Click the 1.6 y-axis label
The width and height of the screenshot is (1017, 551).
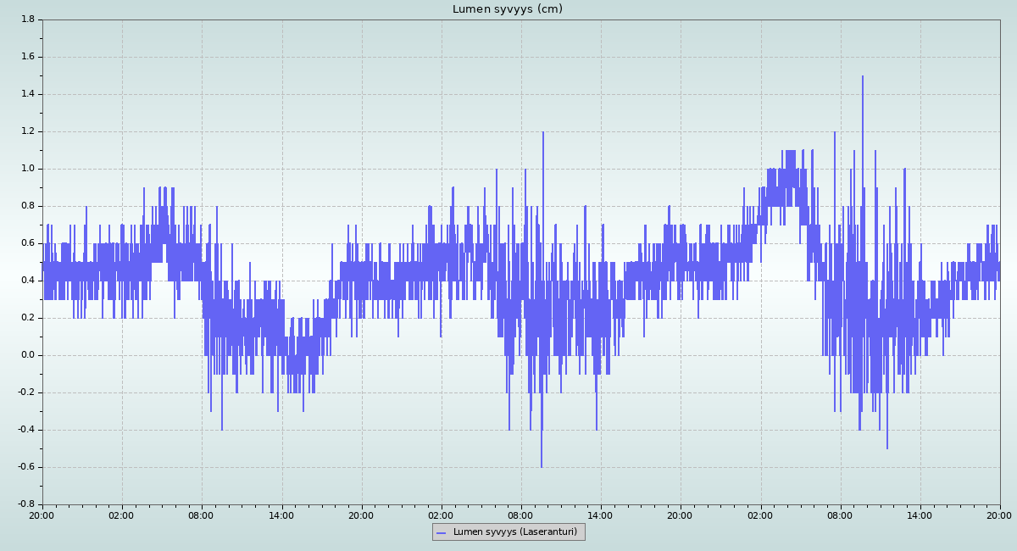click(27, 57)
